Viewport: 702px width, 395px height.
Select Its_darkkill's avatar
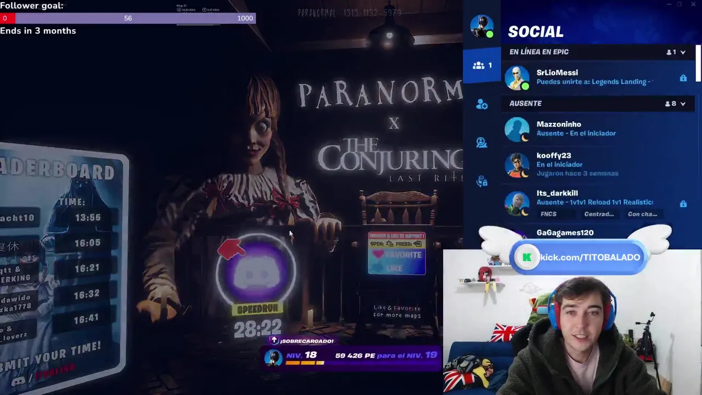(517, 203)
